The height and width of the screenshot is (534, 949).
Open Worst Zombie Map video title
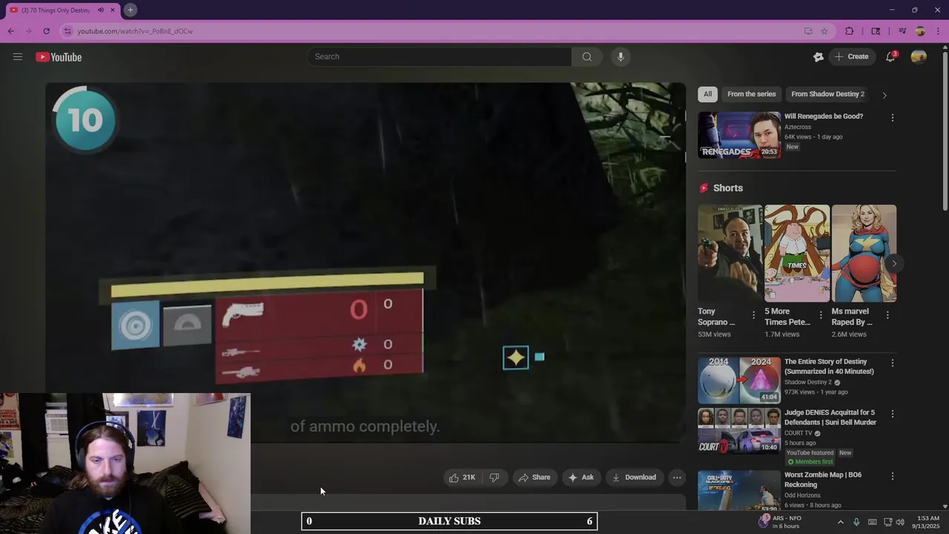click(823, 480)
